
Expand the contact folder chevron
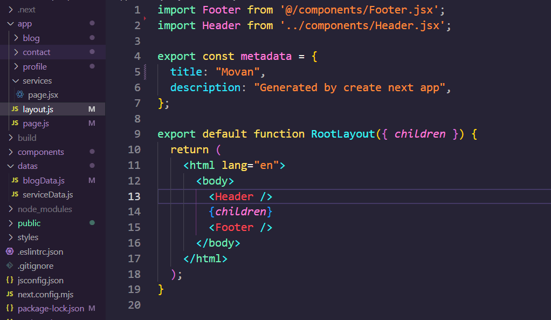click(x=16, y=52)
